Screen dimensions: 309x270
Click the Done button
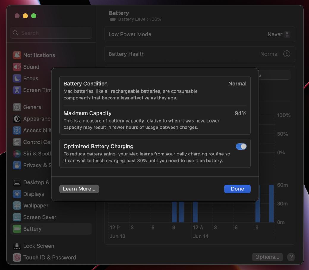tap(237, 189)
